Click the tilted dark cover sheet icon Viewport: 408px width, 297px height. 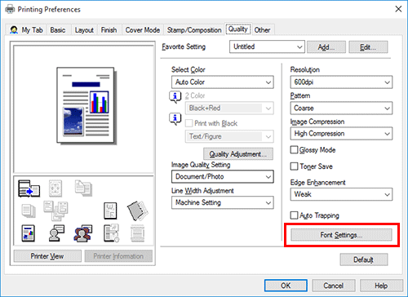(x=138, y=211)
